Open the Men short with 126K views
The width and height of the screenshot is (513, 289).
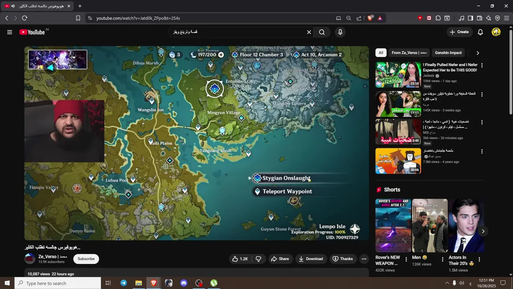click(x=430, y=226)
